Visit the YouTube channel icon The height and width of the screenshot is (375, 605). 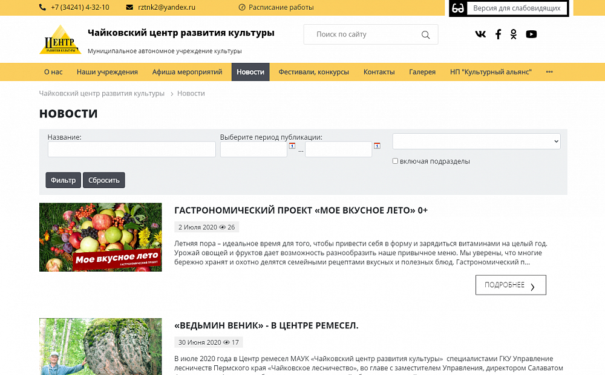pos(531,34)
